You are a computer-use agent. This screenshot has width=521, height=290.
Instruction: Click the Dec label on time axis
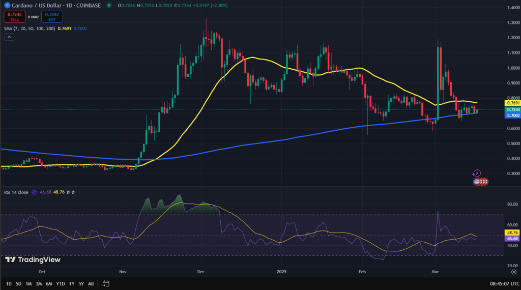click(x=200, y=272)
